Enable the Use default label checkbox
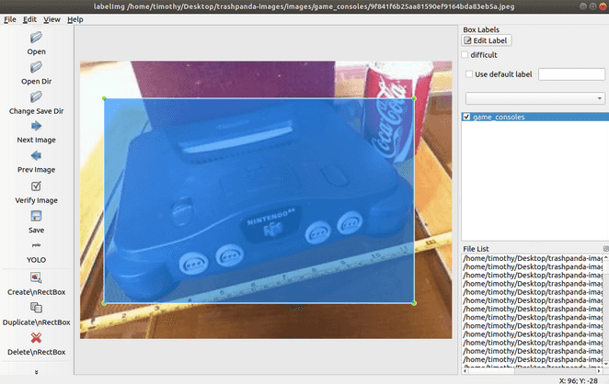Viewport: 609px width, 384px height. click(x=469, y=74)
